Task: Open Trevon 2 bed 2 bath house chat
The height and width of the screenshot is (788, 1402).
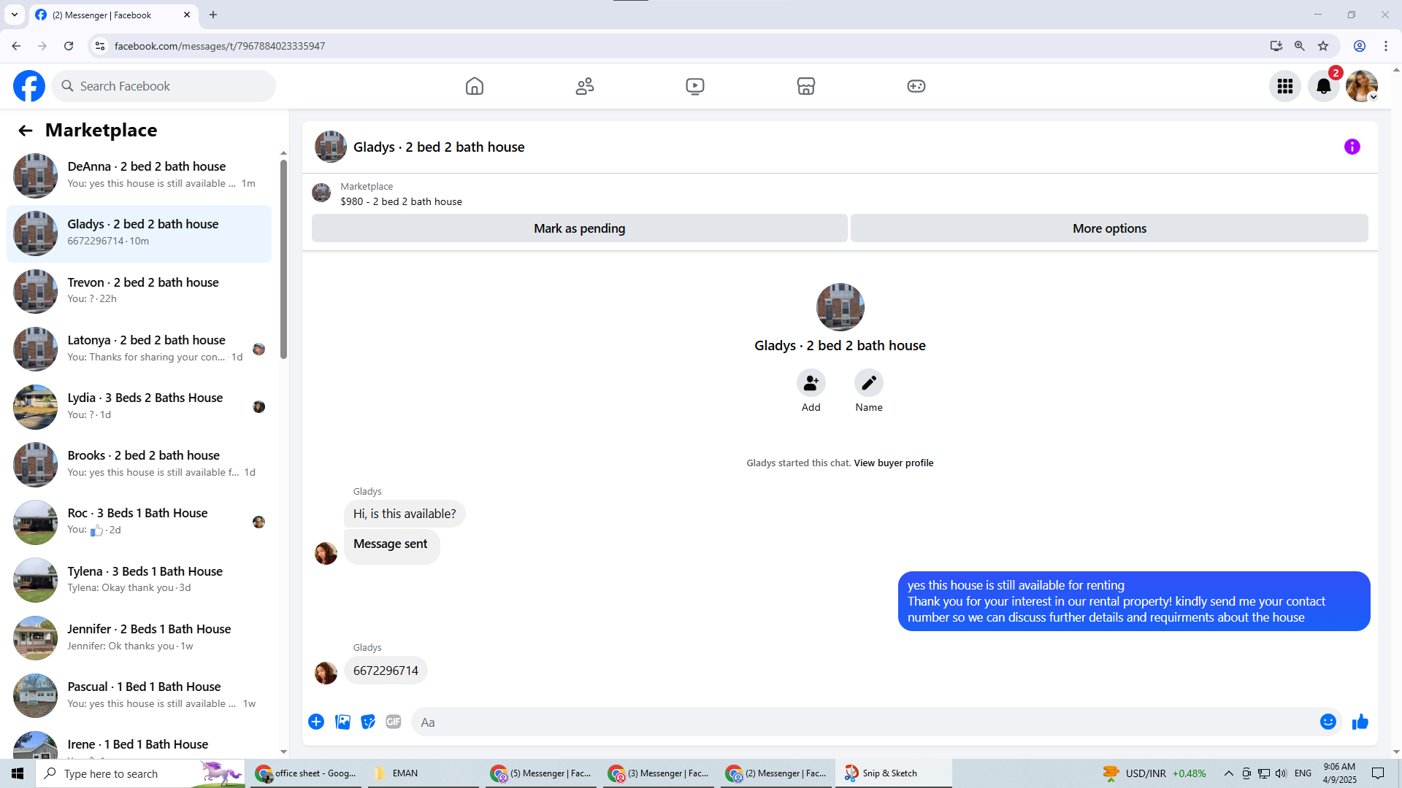Action: click(x=139, y=291)
